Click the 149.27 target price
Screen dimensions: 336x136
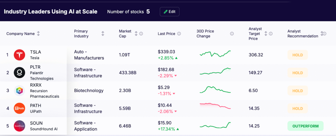click(x=255, y=73)
